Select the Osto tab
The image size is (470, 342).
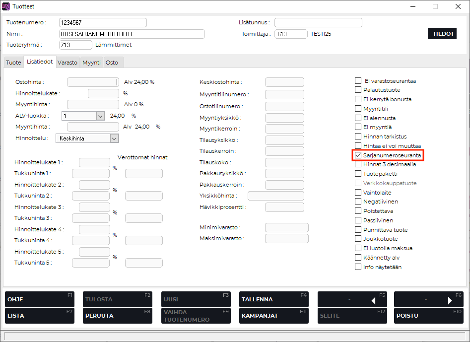[x=112, y=63]
